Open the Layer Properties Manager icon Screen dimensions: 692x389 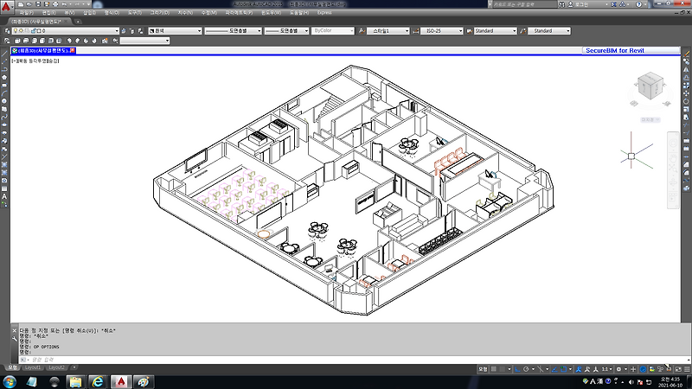(x=7, y=31)
